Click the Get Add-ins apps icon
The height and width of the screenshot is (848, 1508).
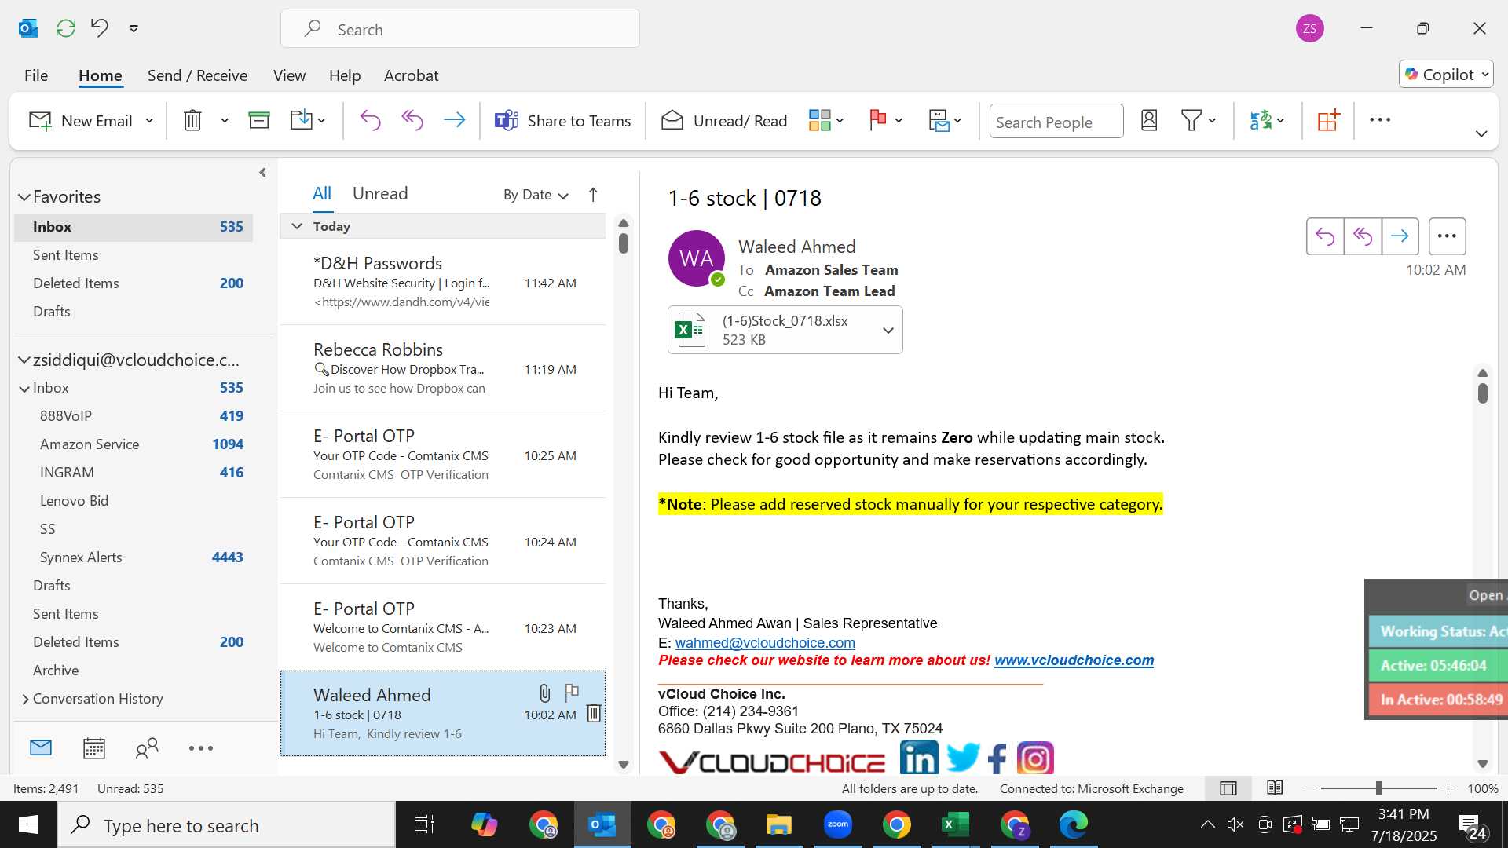(x=1328, y=121)
